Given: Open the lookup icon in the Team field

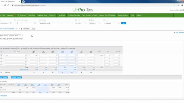Looking at the screenshot, I should click(10, 23).
